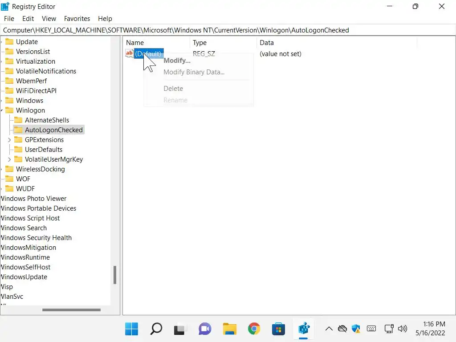This screenshot has height=342, width=456.
Task: Choose Rename in the context menu
Action: [x=175, y=100]
